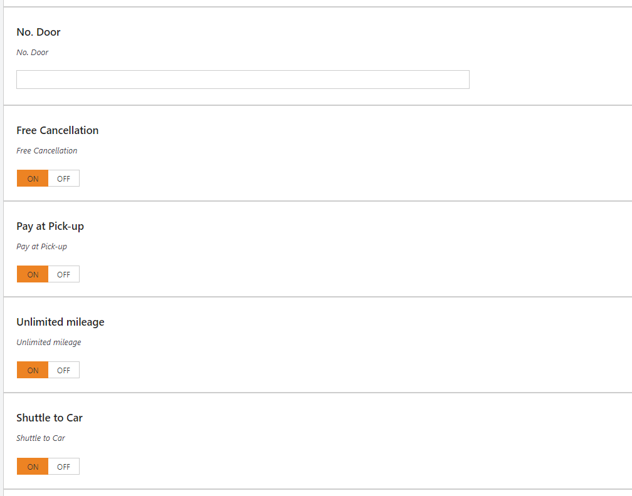Click the italic Unlimited mileage description
The height and width of the screenshot is (496, 632).
[x=49, y=342]
